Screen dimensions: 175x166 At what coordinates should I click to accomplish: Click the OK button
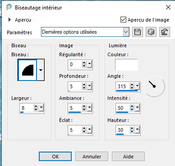pyautogui.click(x=55, y=157)
